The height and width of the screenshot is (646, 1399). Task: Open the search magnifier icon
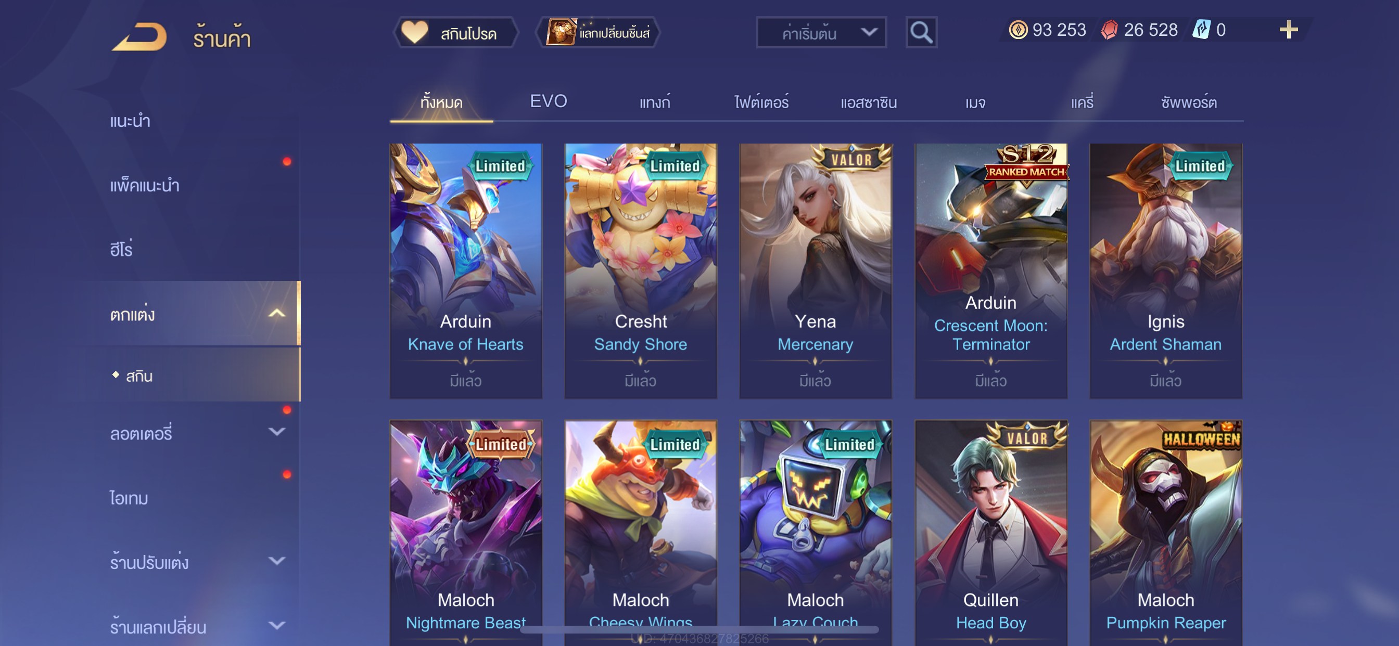921,33
